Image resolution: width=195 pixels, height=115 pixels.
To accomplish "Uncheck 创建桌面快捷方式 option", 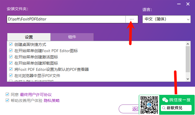I will point(11,44).
